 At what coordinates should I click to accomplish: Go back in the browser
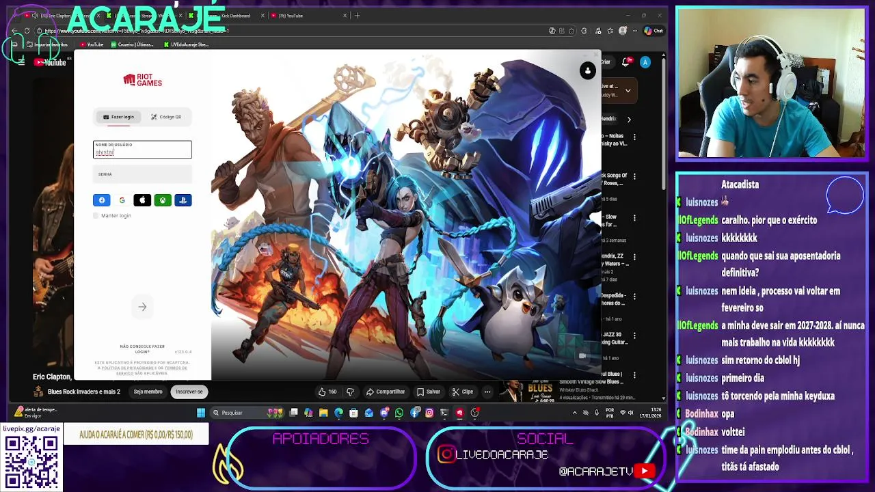point(15,31)
